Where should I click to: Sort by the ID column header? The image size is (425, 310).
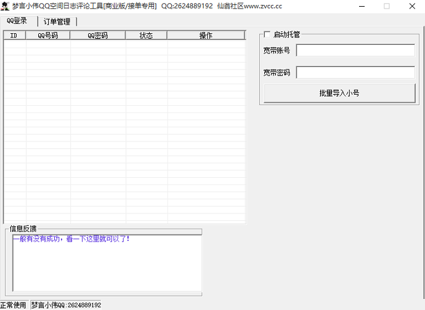coord(14,36)
